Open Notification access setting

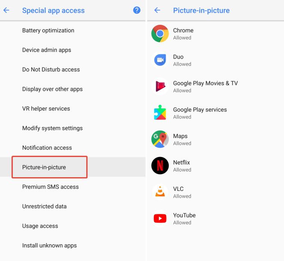click(73, 148)
